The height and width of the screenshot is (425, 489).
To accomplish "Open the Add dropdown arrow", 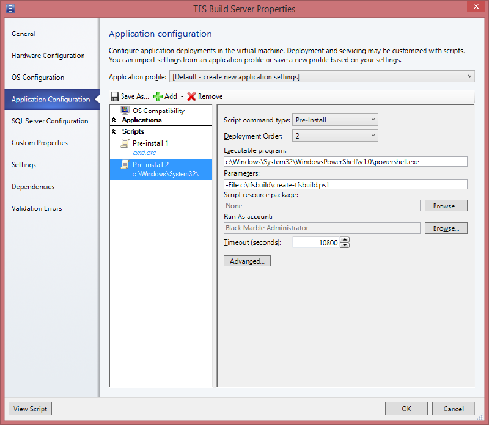I will 182,97.
